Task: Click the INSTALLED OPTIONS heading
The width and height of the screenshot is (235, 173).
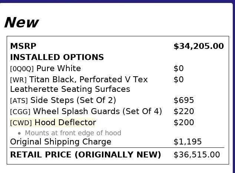Action: coord(57,57)
